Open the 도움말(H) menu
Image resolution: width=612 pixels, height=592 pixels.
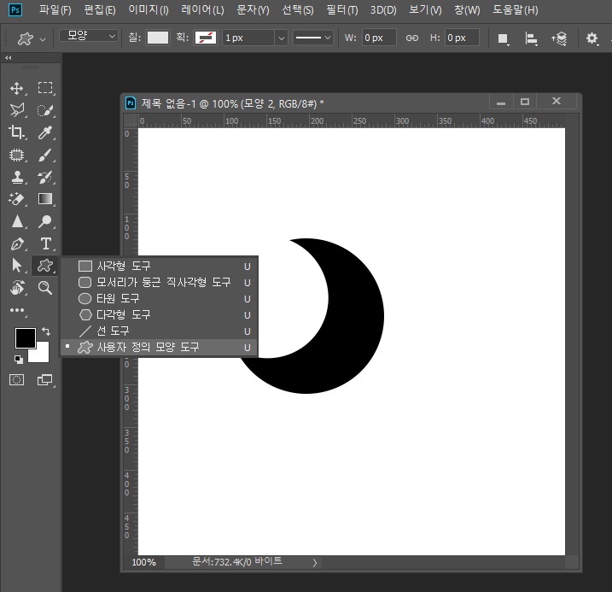[x=516, y=9]
